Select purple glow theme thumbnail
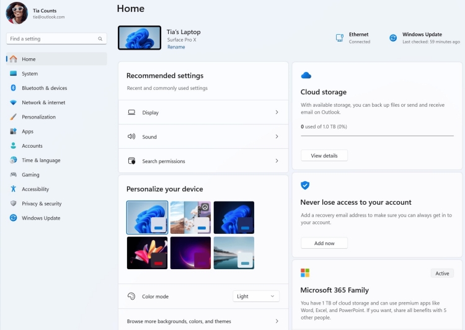Viewport: 465px width, 330px height. (191, 253)
